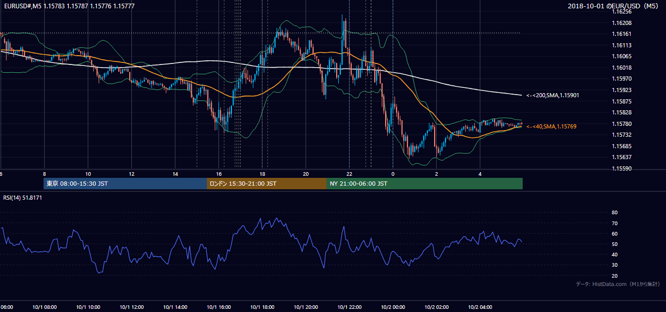The height and width of the screenshot is (312, 666).
Task: Click hour label 18 under the price chart
Action: pos(263,174)
